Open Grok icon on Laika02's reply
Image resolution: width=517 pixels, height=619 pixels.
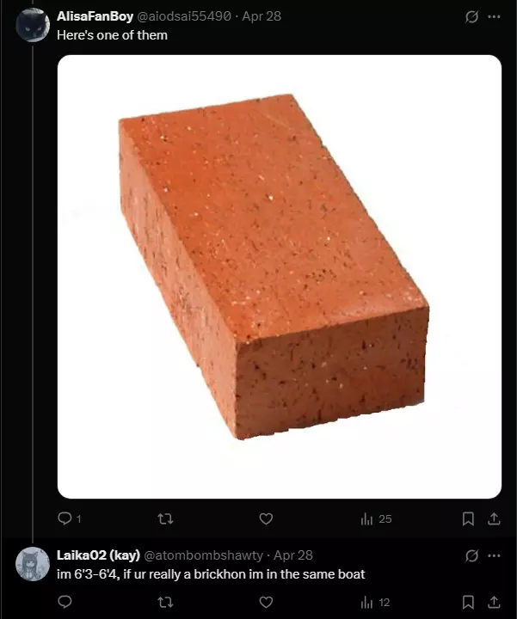471,556
